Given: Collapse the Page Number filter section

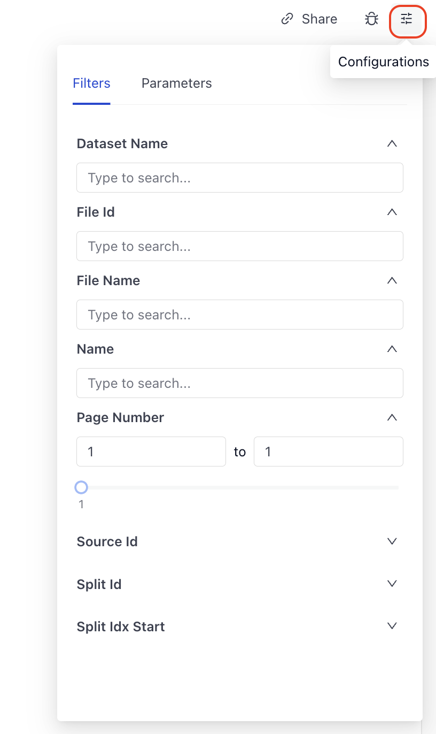Looking at the screenshot, I should pos(392,417).
